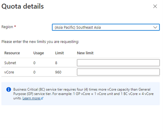Screen dimensions: 163x138
Task: Click the chevron arrow in the Region box
Action: pyautogui.click(x=155, y=27)
